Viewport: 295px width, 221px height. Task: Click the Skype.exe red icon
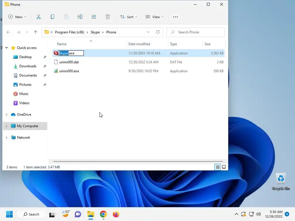56,53
